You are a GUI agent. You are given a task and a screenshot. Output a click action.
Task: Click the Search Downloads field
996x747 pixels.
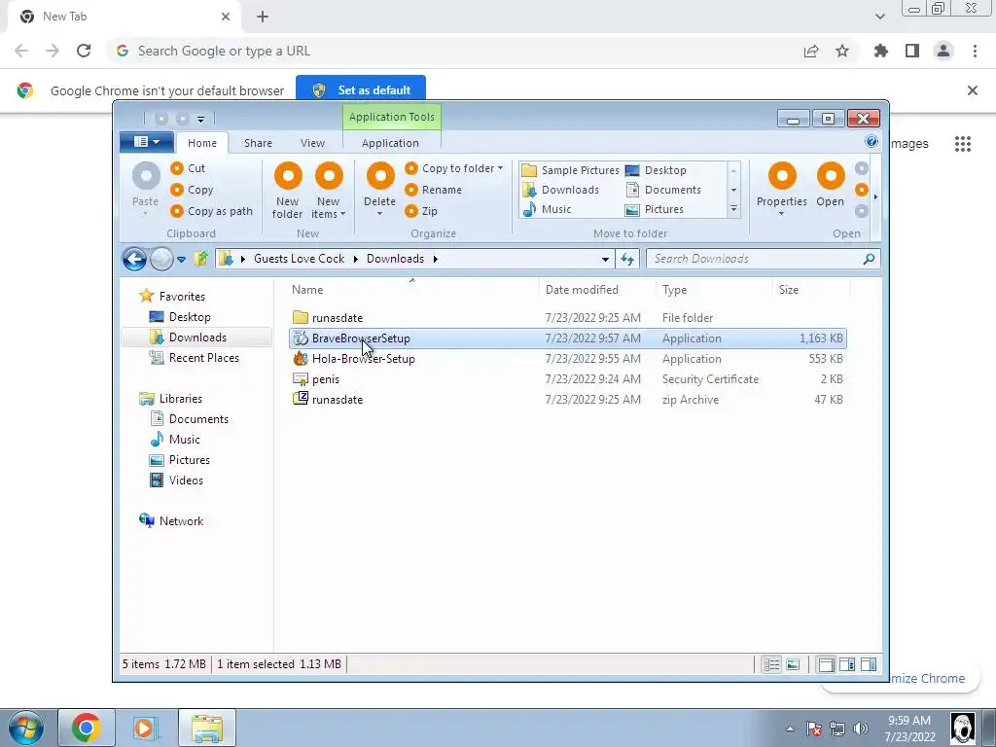764,259
